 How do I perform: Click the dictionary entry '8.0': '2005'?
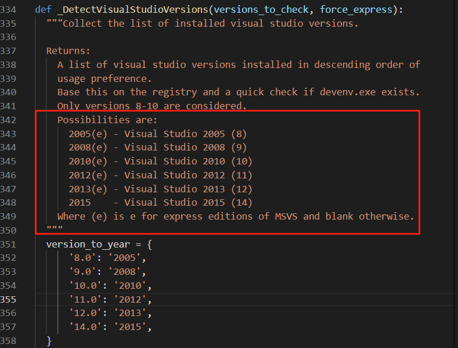(x=107, y=257)
